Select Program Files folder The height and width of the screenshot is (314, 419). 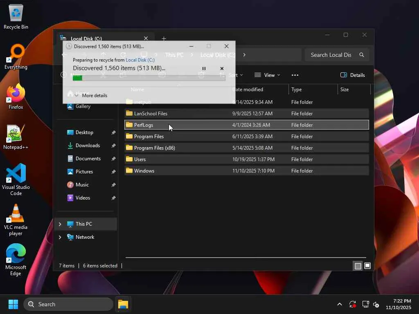pyautogui.click(x=247, y=137)
